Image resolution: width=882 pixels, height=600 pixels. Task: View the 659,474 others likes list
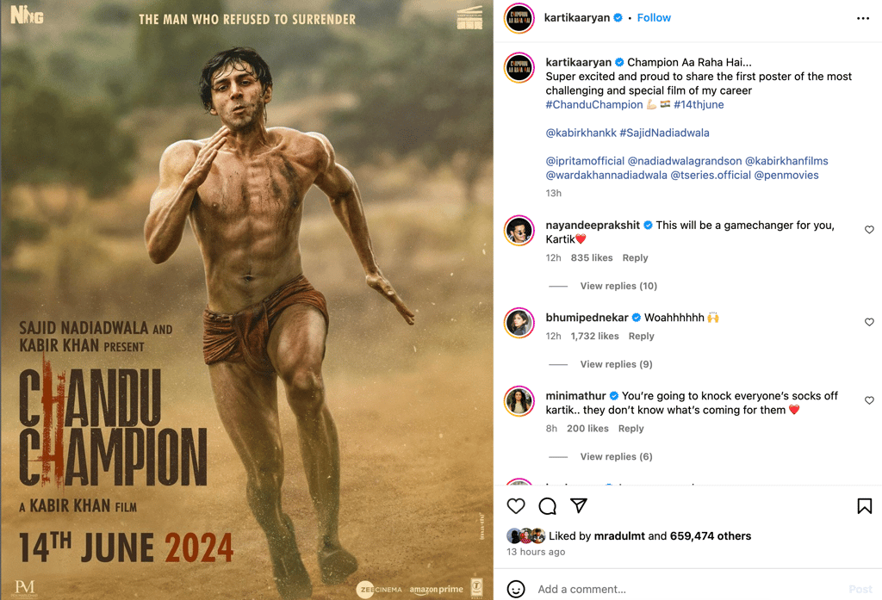[711, 536]
